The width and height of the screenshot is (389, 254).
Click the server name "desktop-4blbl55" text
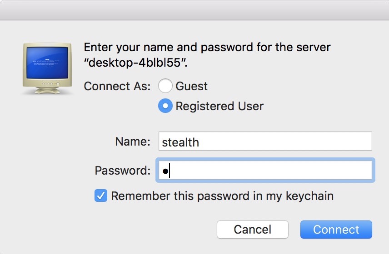135,63
